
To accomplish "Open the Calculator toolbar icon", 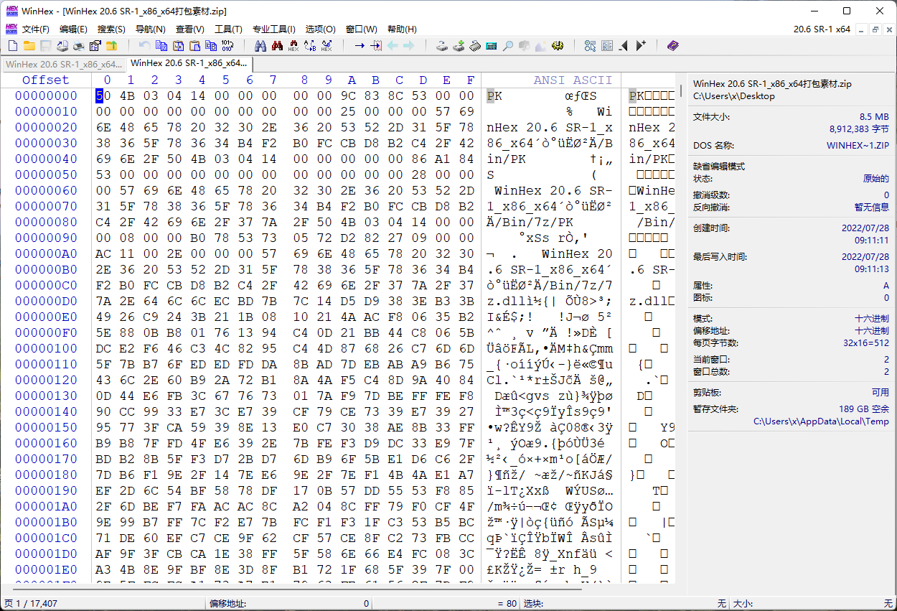I will 492,46.
